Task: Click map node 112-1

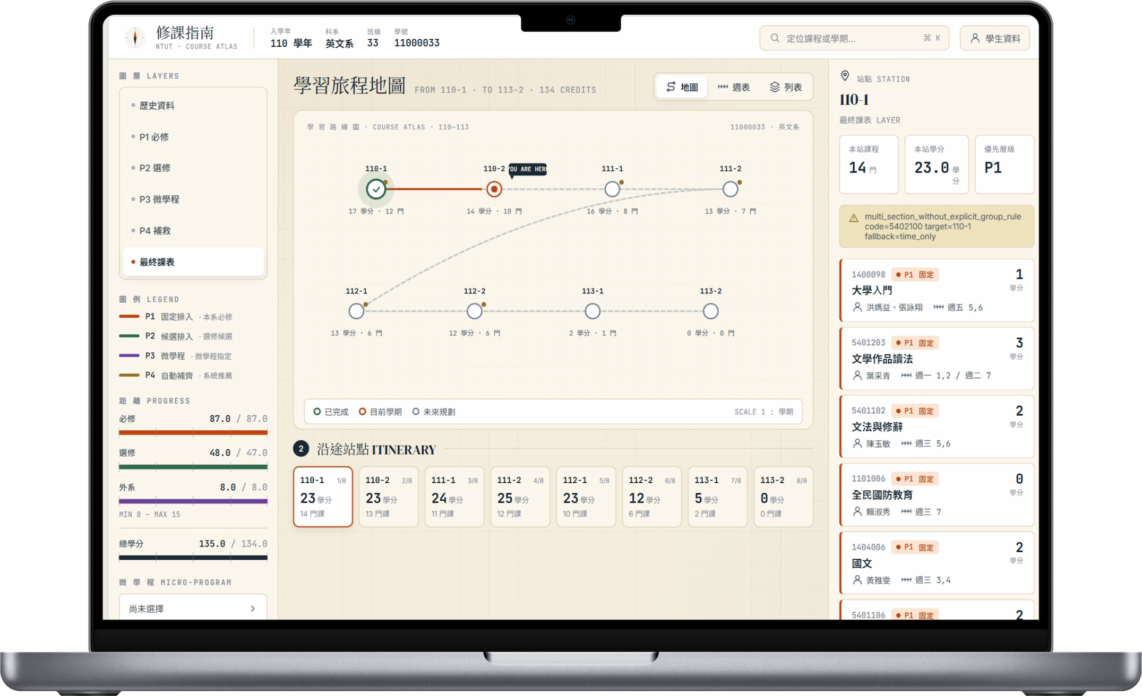Action: [356, 311]
